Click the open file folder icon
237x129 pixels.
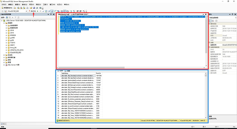coord(31,8)
